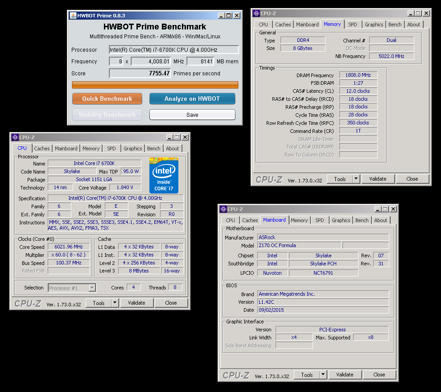The width and height of the screenshot is (441, 392).
Task: Minimize the CPU-Z Mainboard window
Action: [x=378, y=209]
